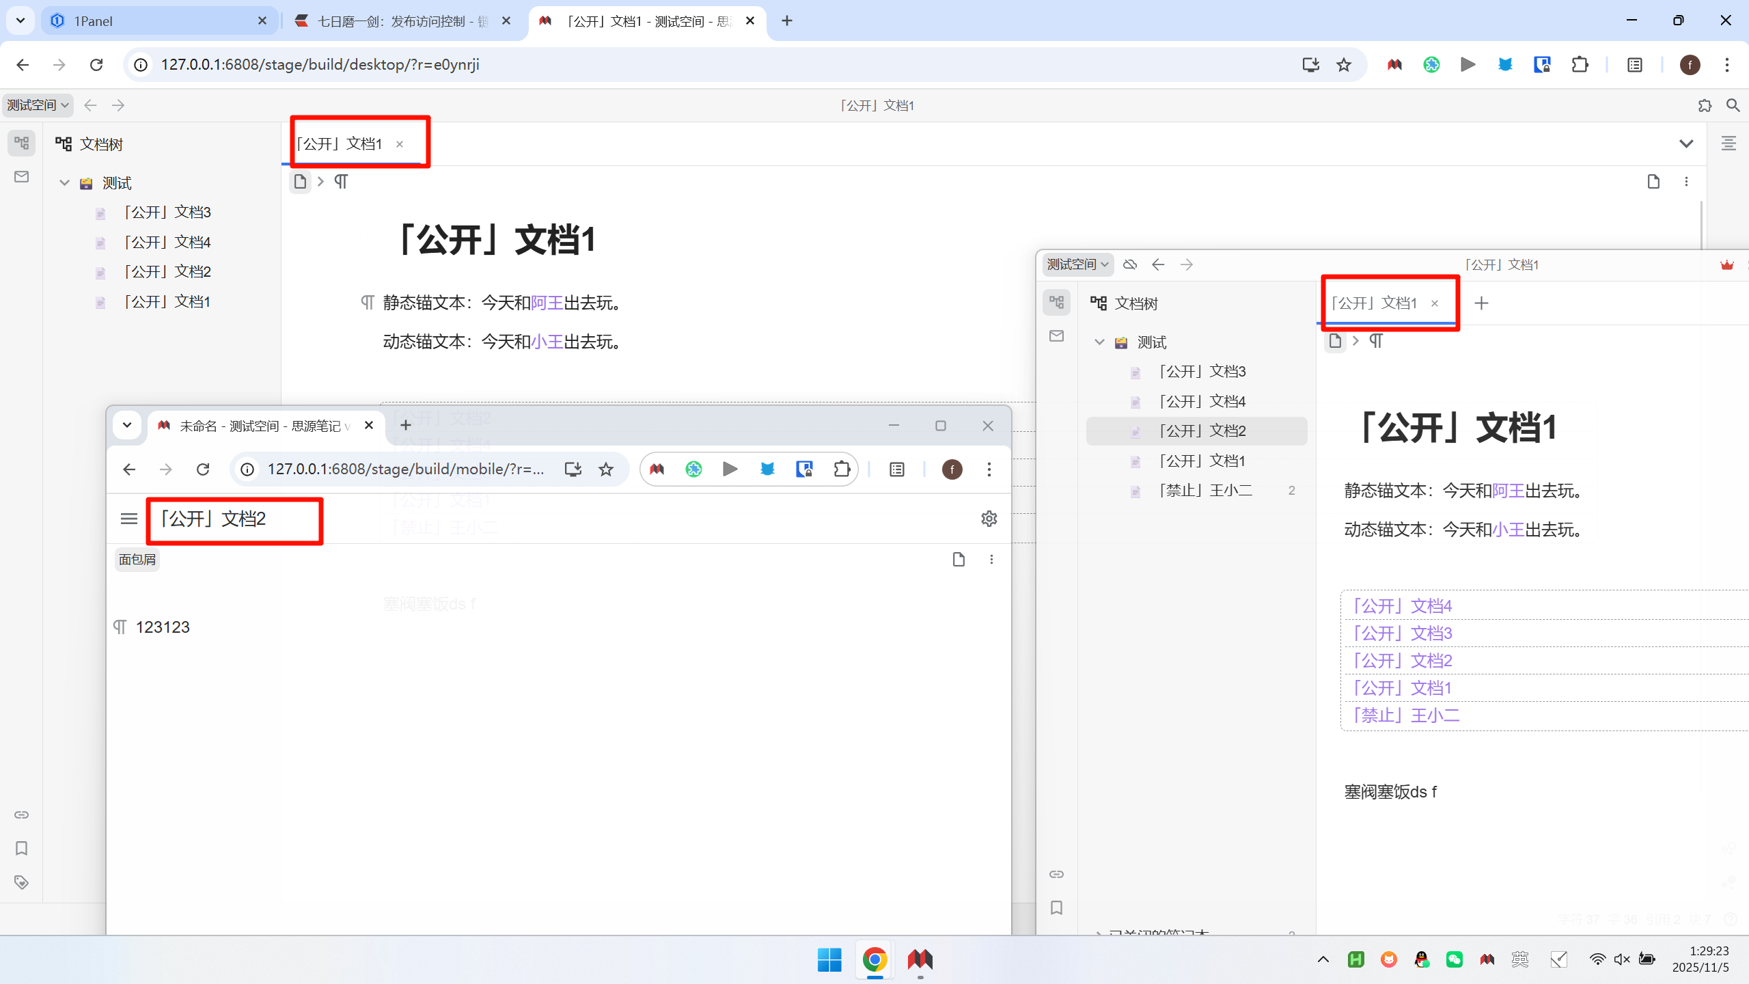Switch to the 1Panel browser tab
This screenshot has width=1749, height=984.
pyautogui.click(x=137, y=20)
